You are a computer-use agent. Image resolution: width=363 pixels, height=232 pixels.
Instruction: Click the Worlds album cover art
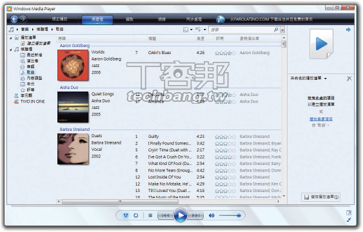coord(73,65)
